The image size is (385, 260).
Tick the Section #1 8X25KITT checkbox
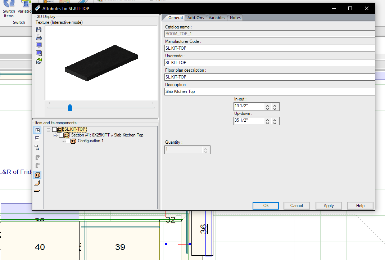point(61,135)
